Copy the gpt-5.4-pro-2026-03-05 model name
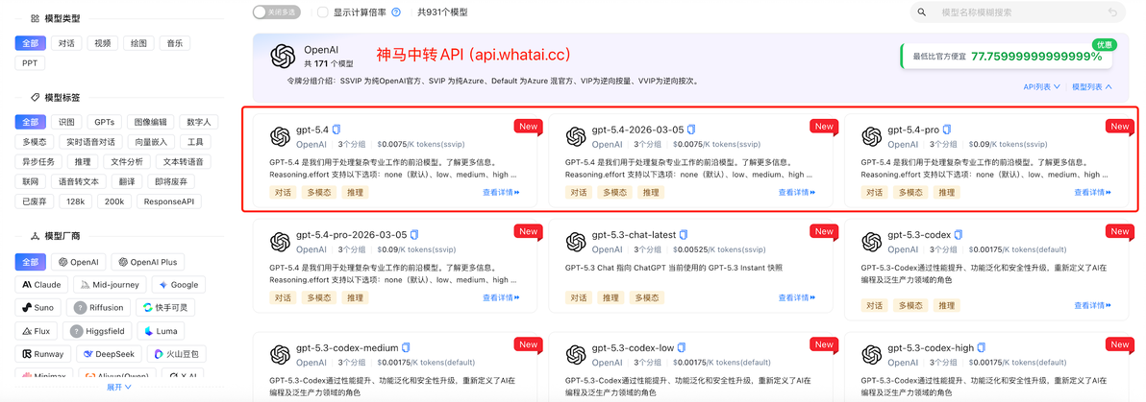Viewport: 1146px width, 402px height. coord(413,235)
